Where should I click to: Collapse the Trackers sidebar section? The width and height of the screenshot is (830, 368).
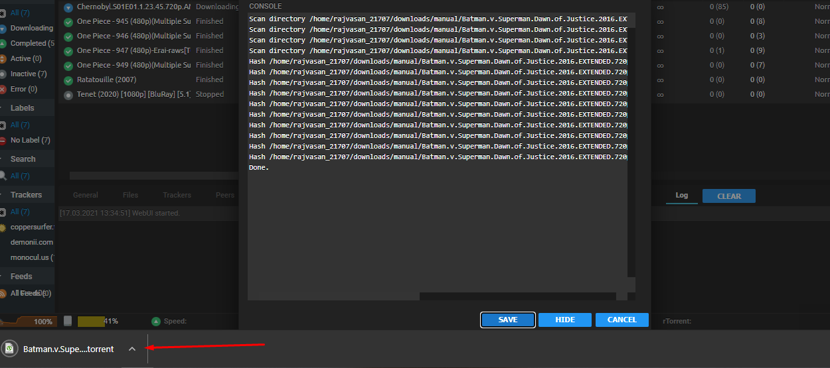(26, 195)
